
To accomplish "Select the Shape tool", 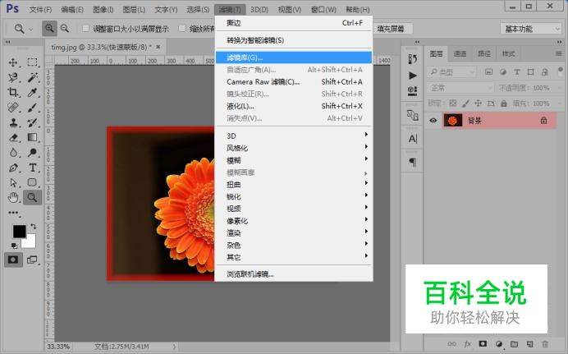I will 32,182.
